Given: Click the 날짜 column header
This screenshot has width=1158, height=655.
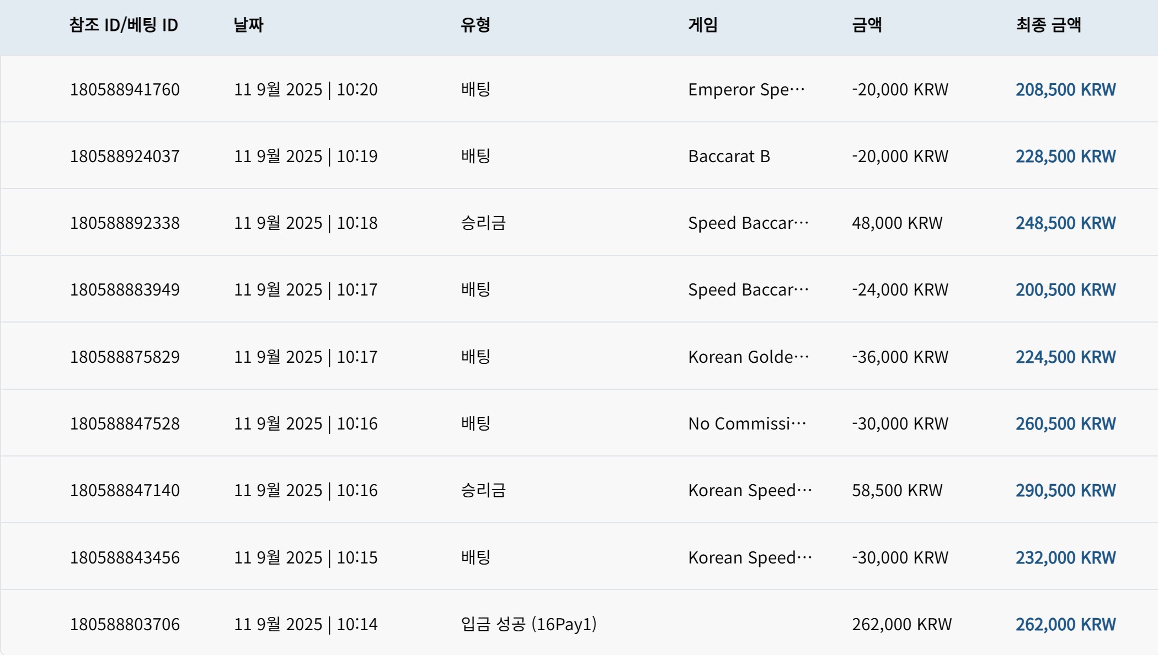Looking at the screenshot, I should click(249, 25).
